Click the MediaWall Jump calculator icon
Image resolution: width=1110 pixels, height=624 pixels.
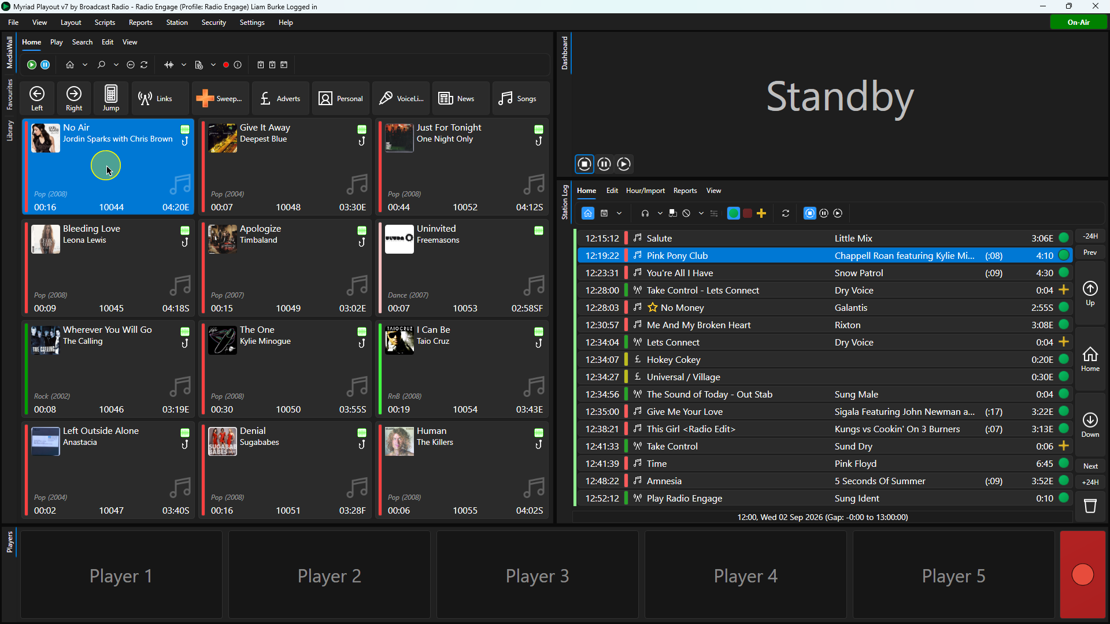[x=111, y=98]
